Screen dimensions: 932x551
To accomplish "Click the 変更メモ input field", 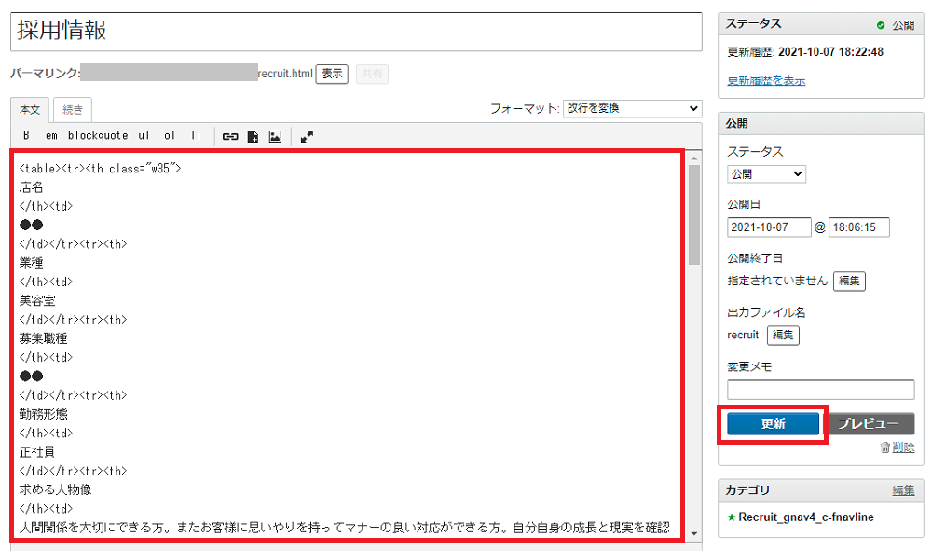I will point(820,390).
